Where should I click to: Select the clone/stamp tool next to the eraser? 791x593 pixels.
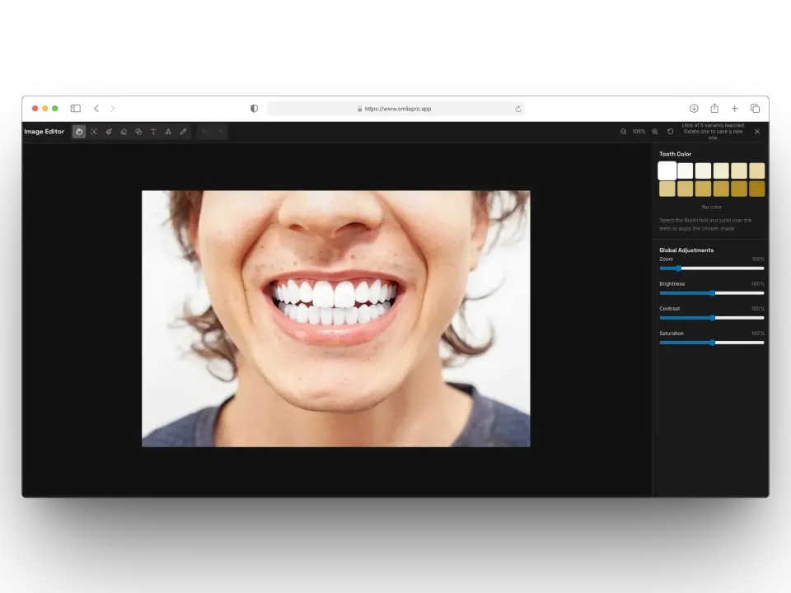coord(138,132)
